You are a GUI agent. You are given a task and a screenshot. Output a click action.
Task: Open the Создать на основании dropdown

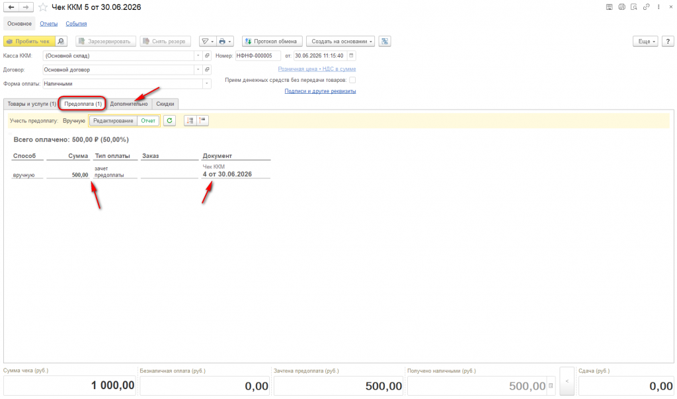tap(340, 42)
